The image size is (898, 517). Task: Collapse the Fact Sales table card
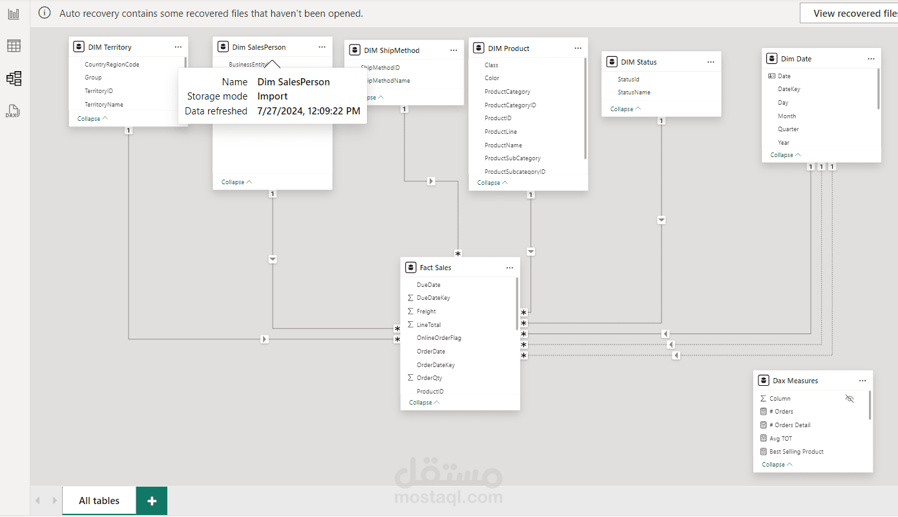[424, 403]
